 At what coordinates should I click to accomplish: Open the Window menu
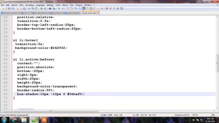[x=88, y=5]
